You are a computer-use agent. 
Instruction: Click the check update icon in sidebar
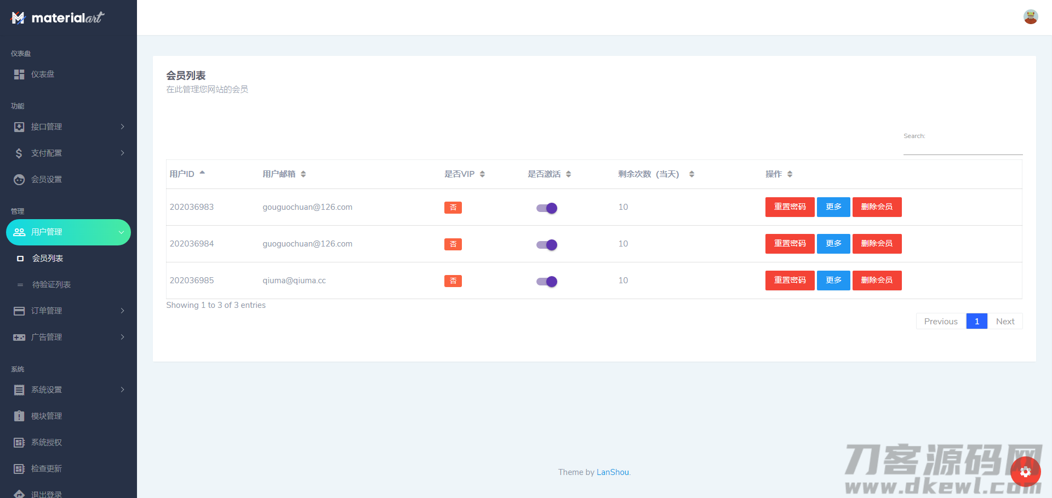(19, 469)
